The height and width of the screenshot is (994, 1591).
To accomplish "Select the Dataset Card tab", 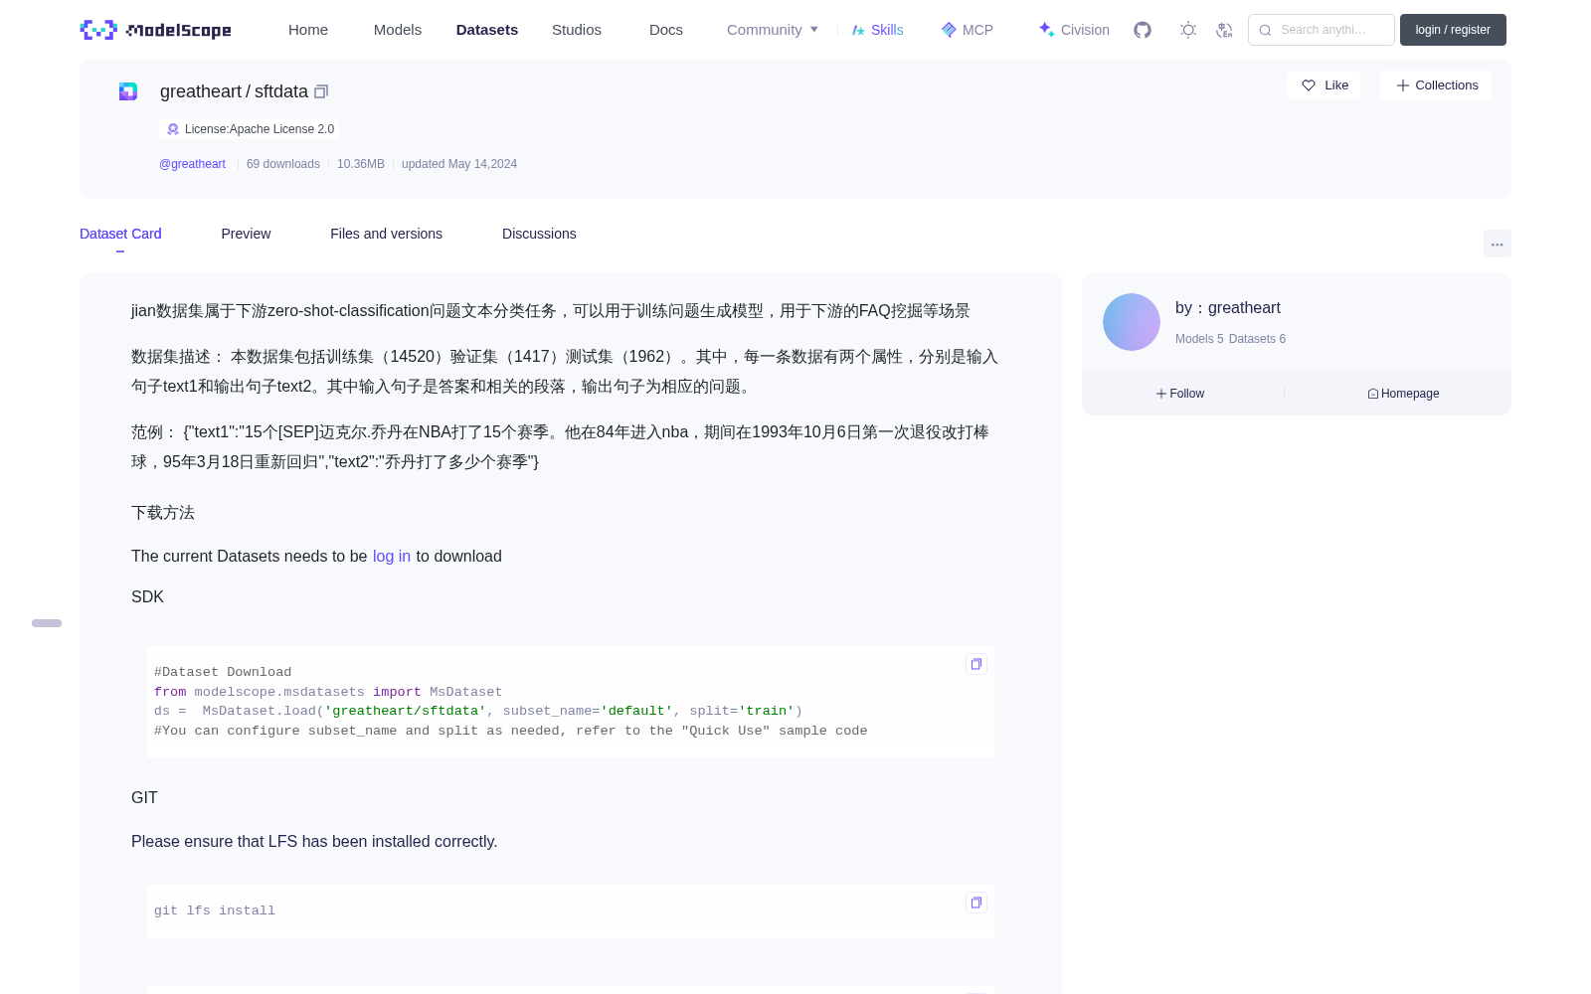I will point(120,234).
